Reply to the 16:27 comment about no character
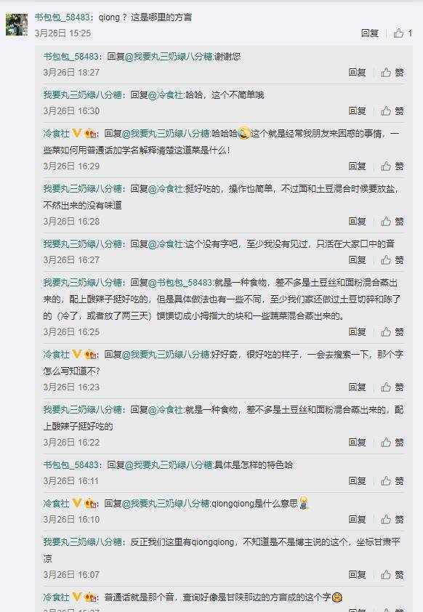 pyautogui.click(x=357, y=260)
